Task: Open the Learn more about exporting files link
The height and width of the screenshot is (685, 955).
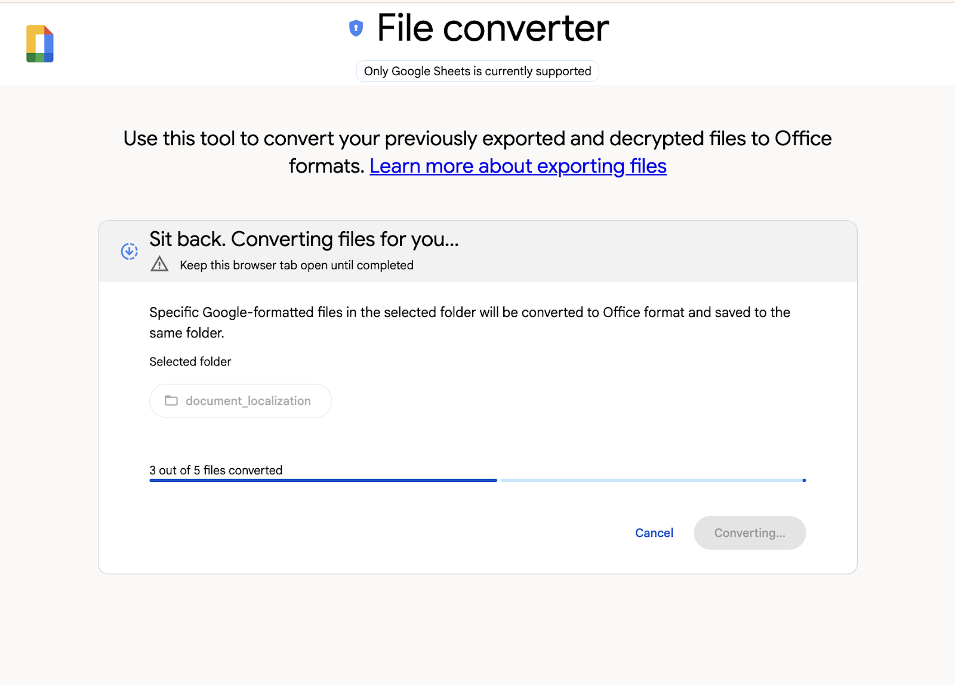Action: tap(518, 166)
